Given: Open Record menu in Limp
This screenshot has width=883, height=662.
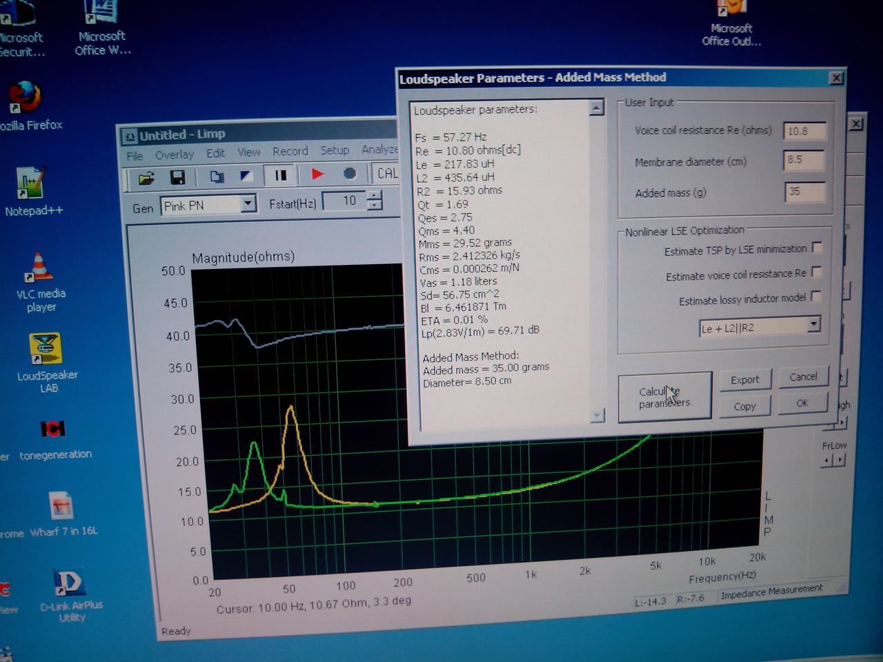Looking at the screenshot, I should pos(290,151).
